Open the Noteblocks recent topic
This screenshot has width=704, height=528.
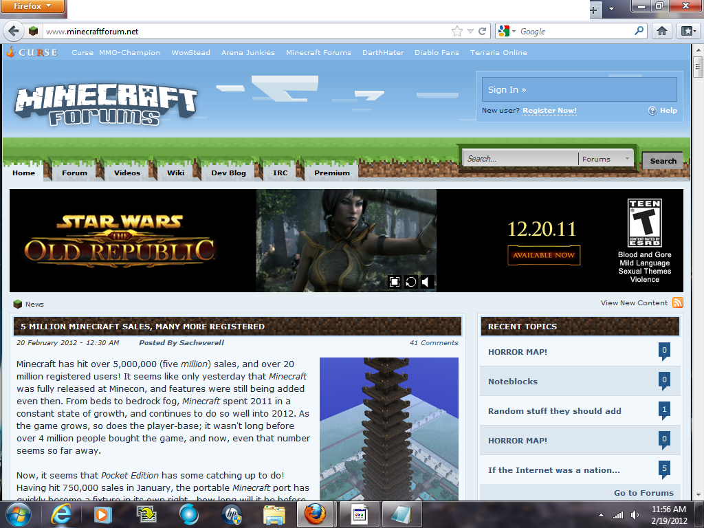[x=513, y=381]
